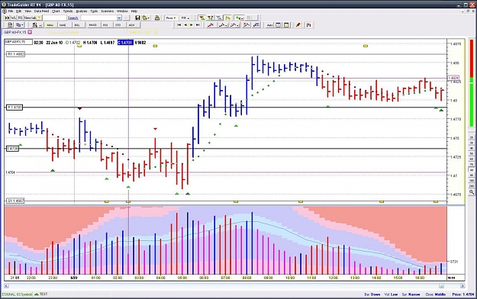This screenshot has height=299, width=477.
Task: Click the red bar chart style icon
Action: (x=309, y=25)
